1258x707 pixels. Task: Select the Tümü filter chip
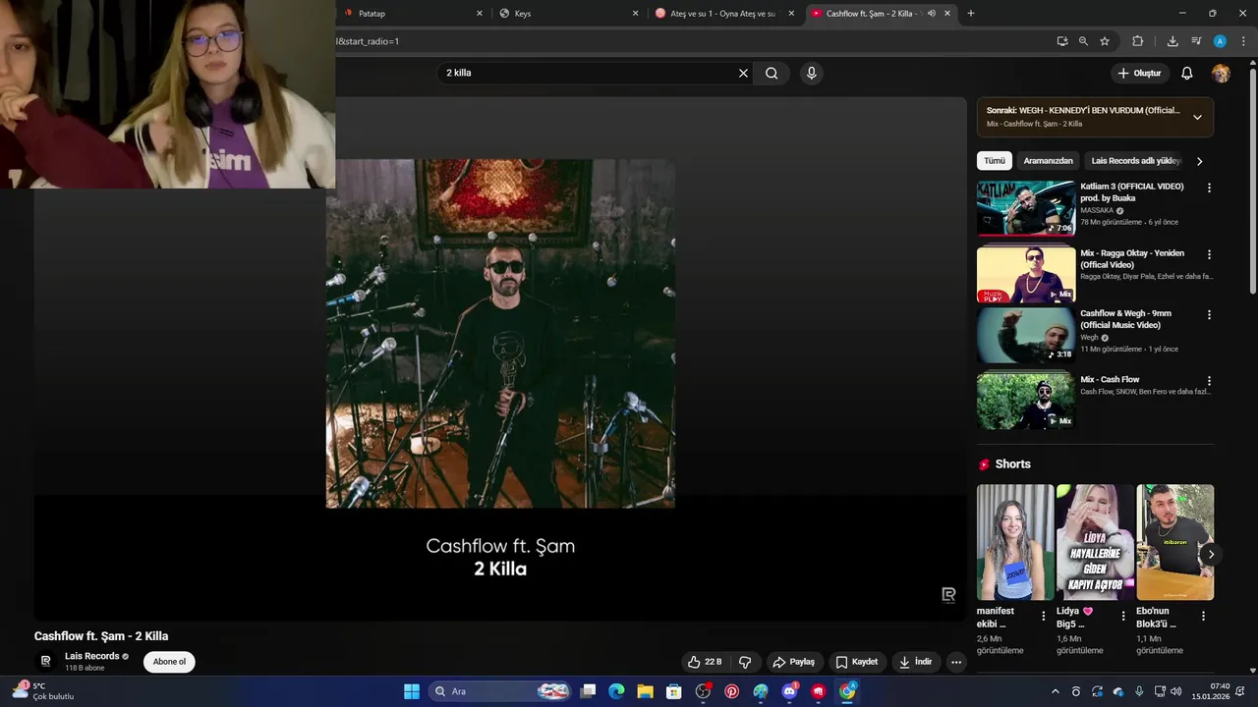(x=995, y=161)
